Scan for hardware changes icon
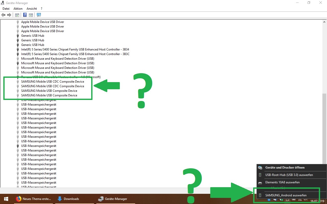 (39, 15)
